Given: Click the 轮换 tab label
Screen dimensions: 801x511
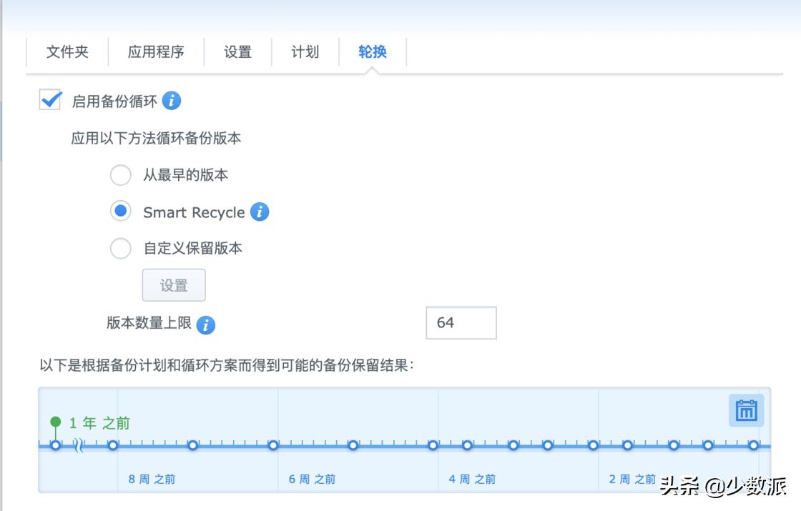Looking at the screenshot, I should coord(370,51).
